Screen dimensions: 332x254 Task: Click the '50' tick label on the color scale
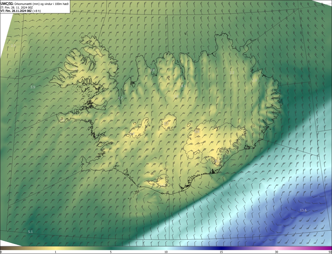click(x=330, y=252)
